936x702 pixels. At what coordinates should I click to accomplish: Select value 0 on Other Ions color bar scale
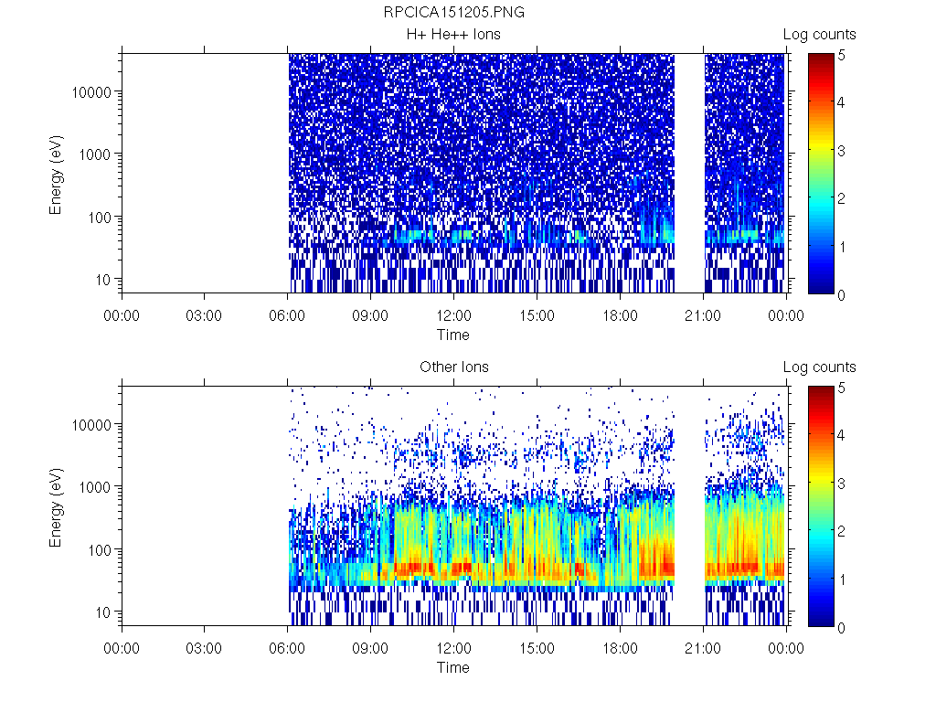point(841,627)
